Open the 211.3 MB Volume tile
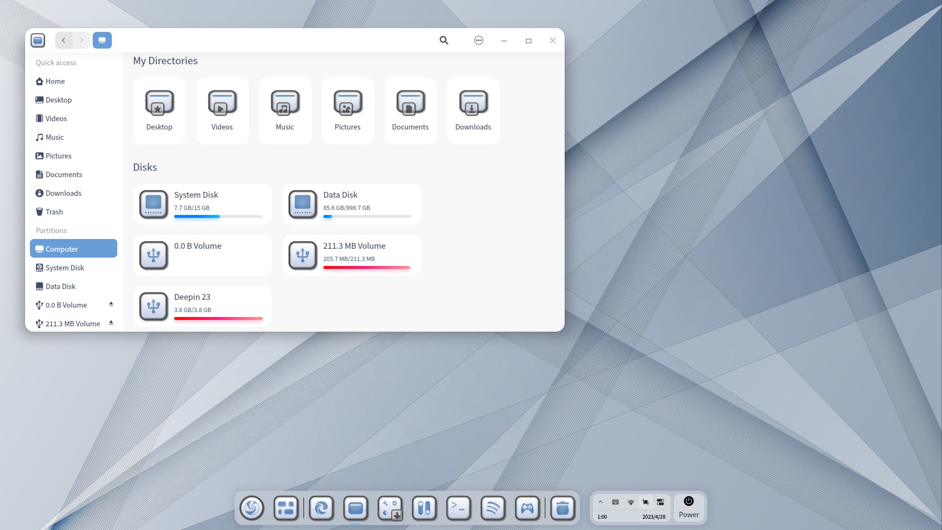 (x=352, y=255)
